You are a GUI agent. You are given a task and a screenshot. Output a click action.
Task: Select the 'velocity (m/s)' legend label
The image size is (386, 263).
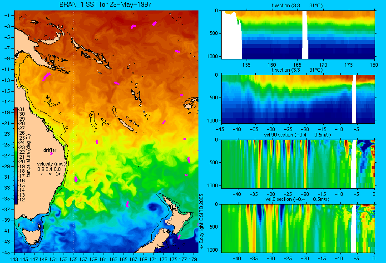click(51, 164)
